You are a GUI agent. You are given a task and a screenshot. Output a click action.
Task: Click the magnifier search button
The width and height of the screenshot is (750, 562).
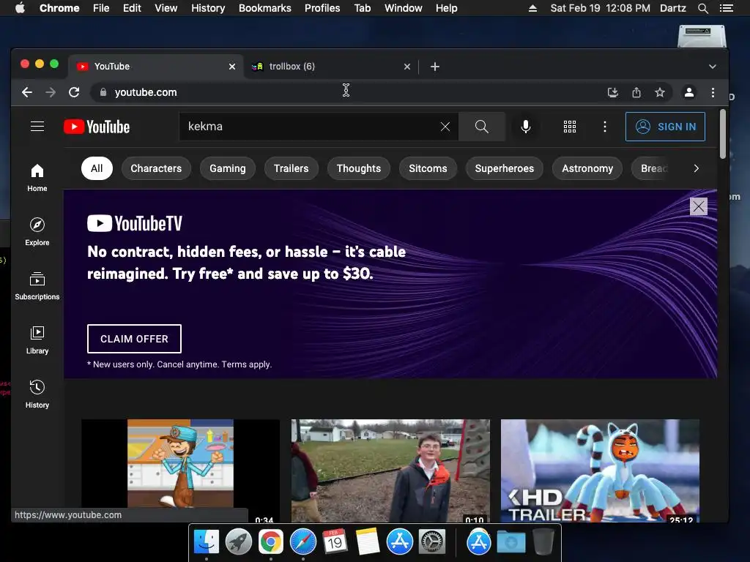(x=482, y=127)
